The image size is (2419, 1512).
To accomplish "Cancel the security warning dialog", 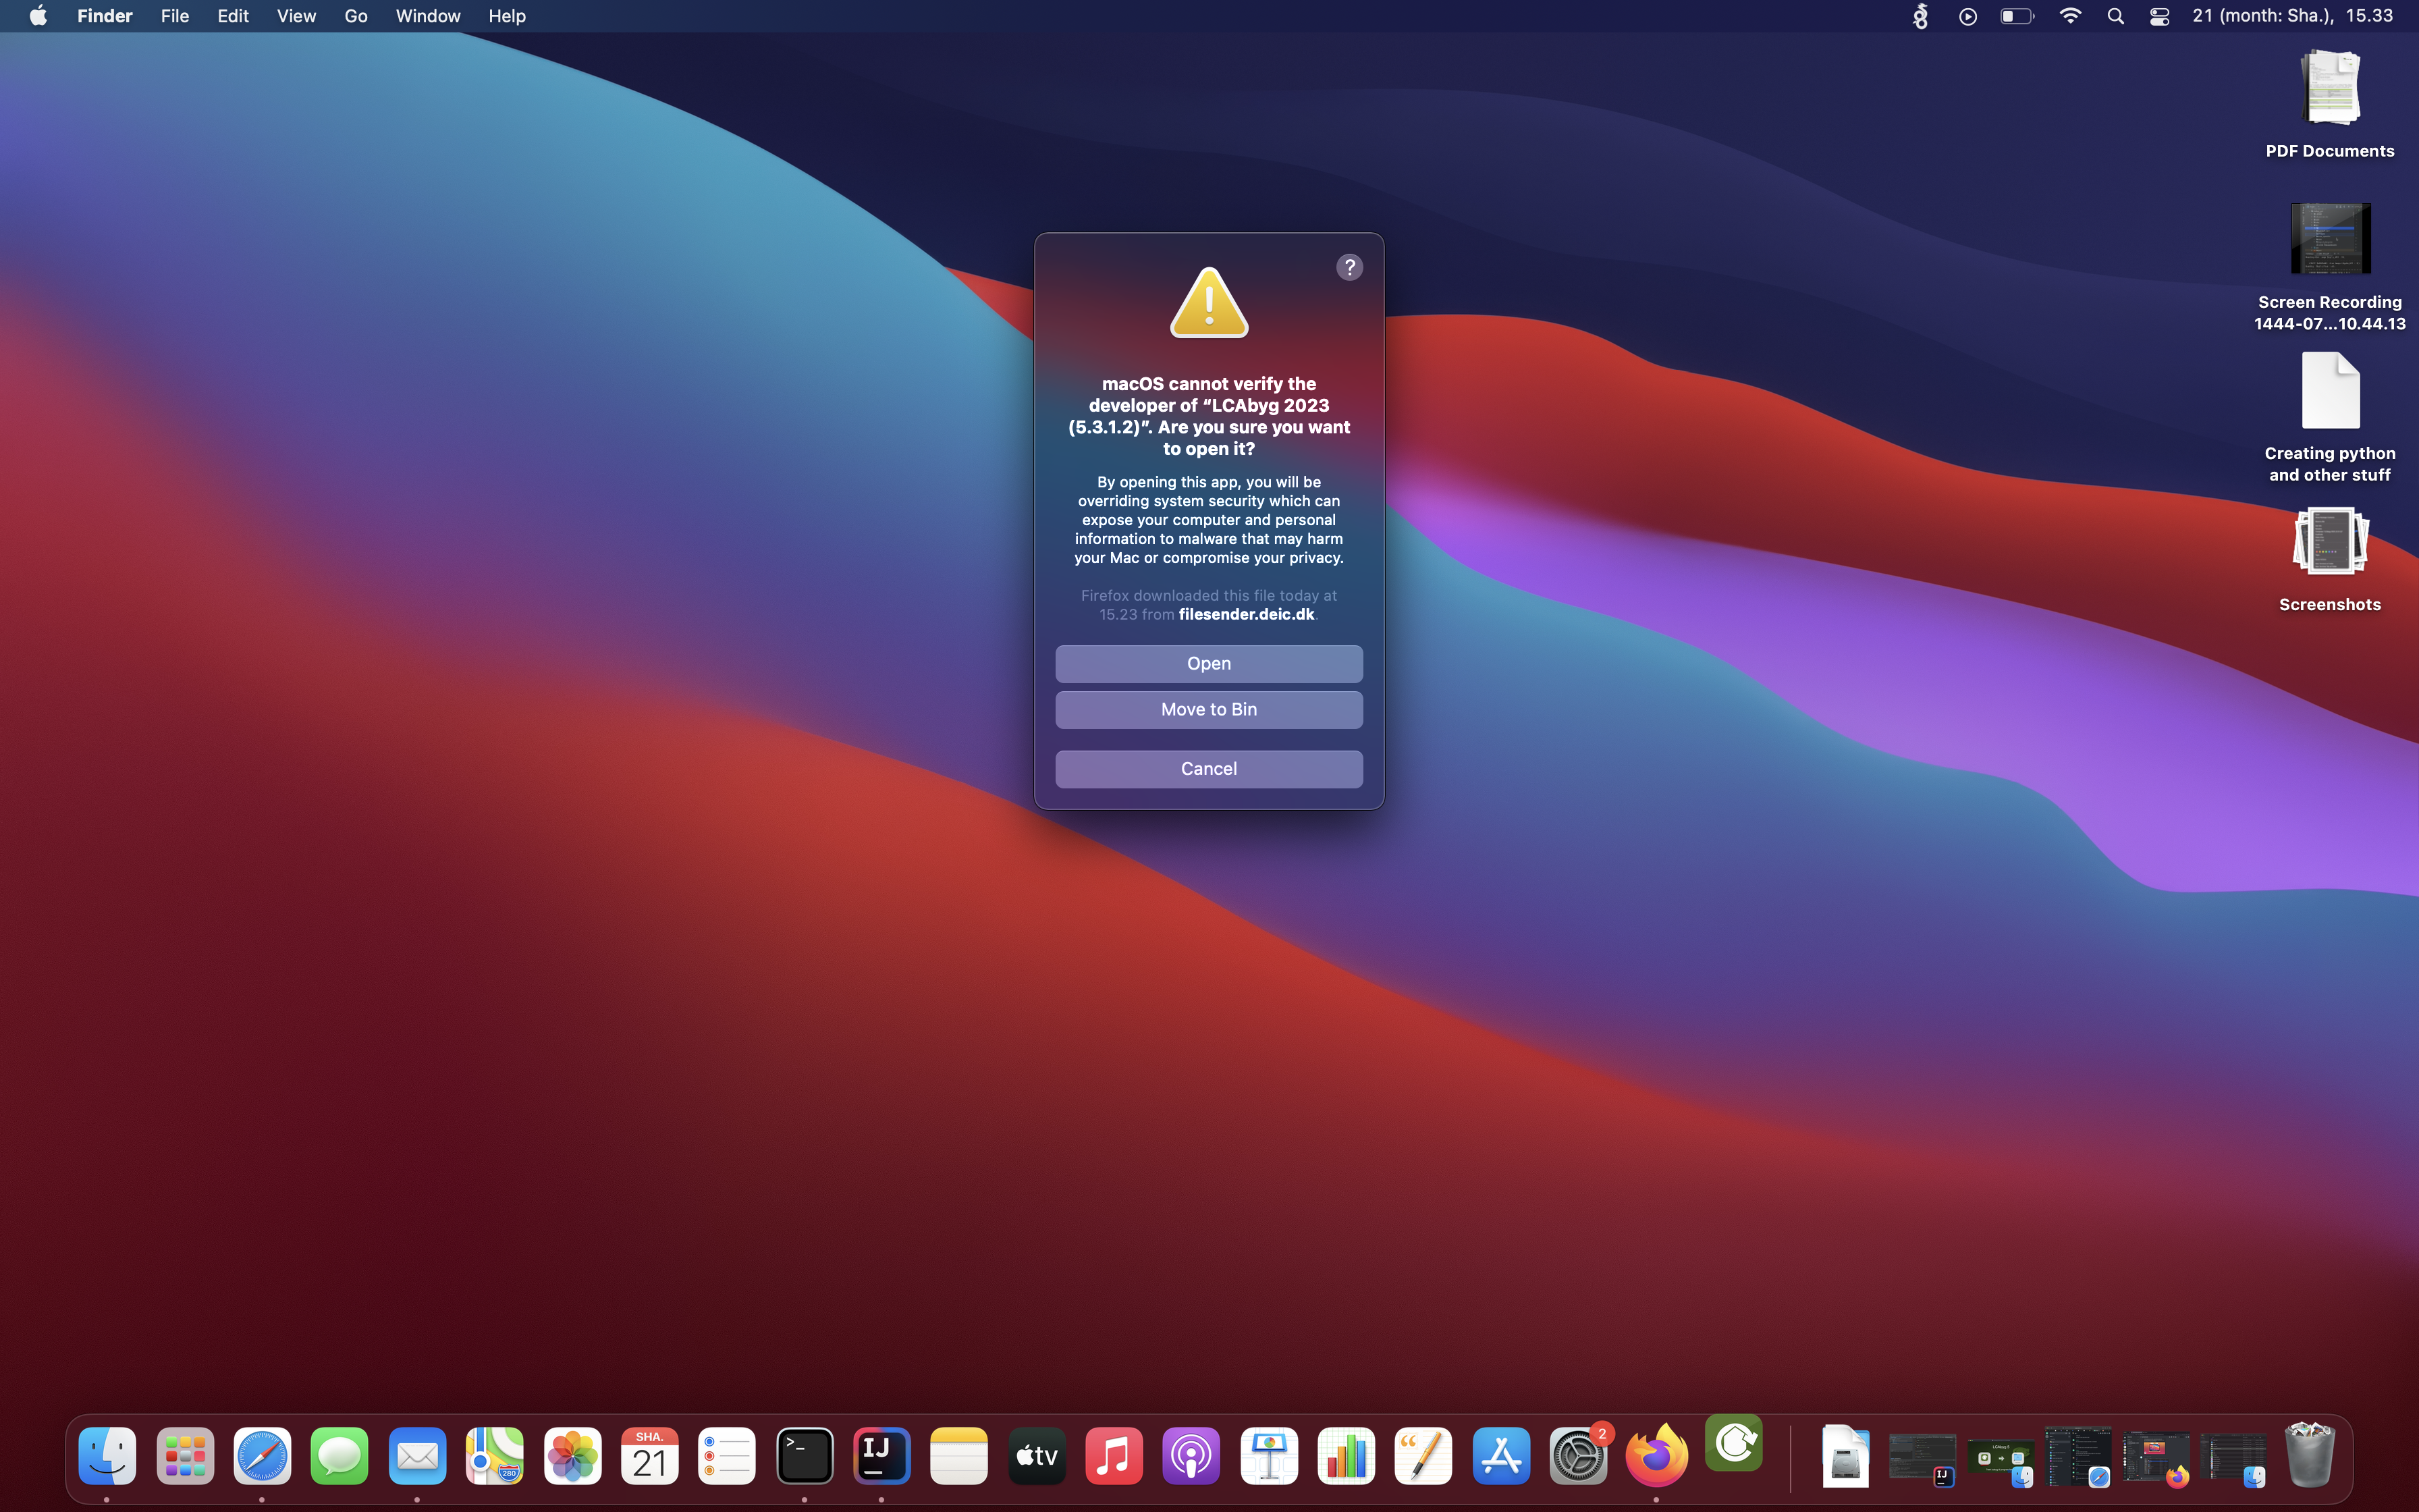I will coord(1209,769).
